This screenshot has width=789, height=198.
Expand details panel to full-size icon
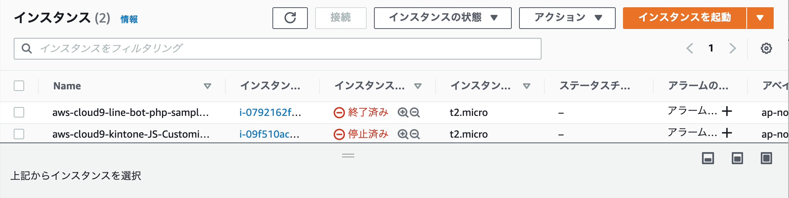(x=766, y=158)
